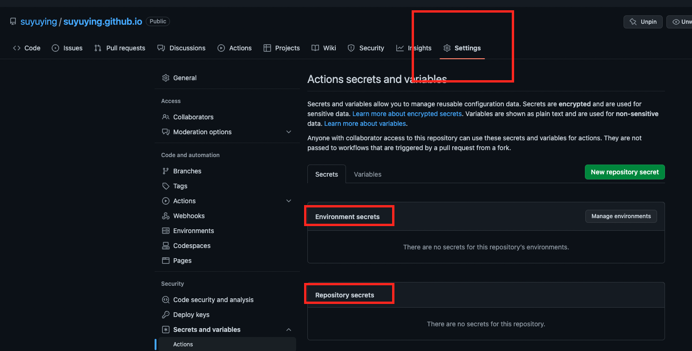The height and width of the screenshot is (351, 692).
Task: Expand the Actions sidebar chevron
Action: 289,201
